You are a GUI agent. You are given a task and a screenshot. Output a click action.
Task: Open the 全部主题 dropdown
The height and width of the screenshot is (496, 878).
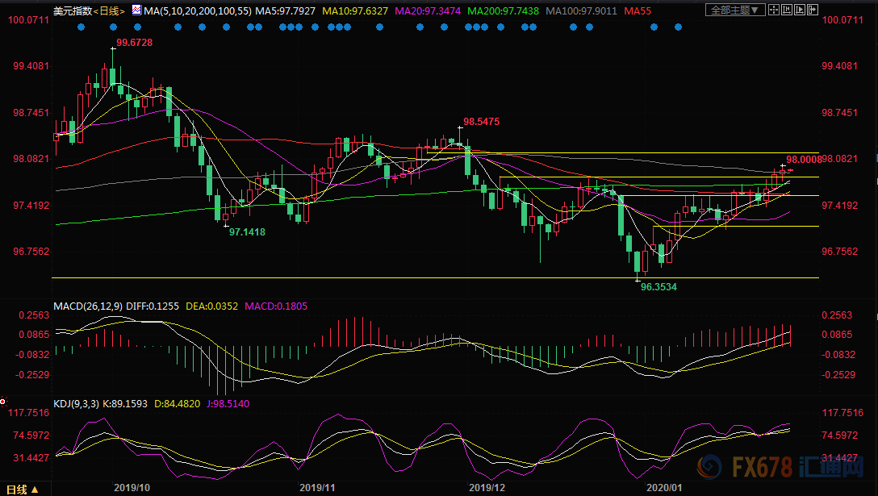[735, 10]
